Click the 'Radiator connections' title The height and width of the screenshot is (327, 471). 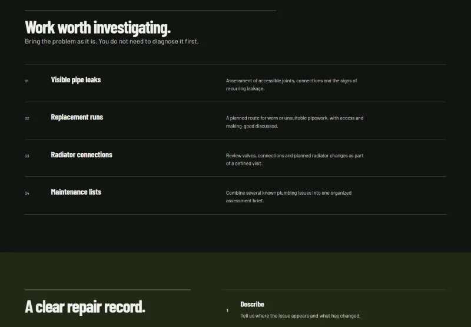81,155
